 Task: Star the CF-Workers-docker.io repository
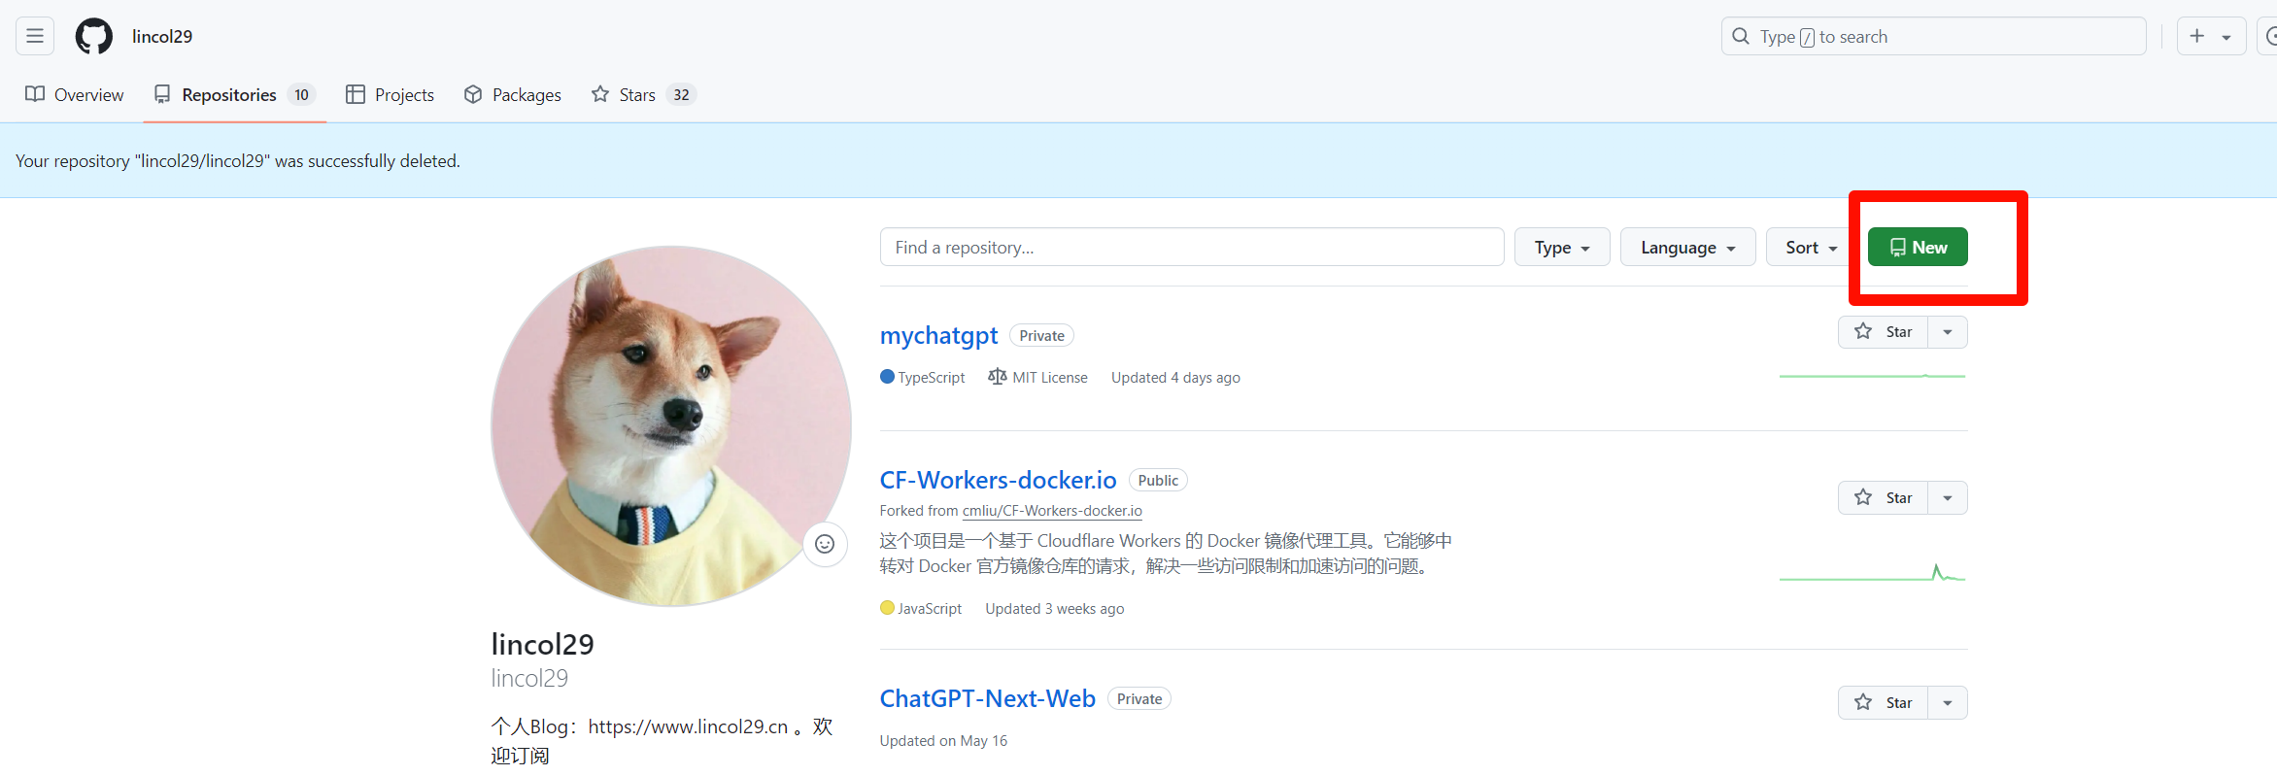pyautogui.click(x=1883, y=498)
